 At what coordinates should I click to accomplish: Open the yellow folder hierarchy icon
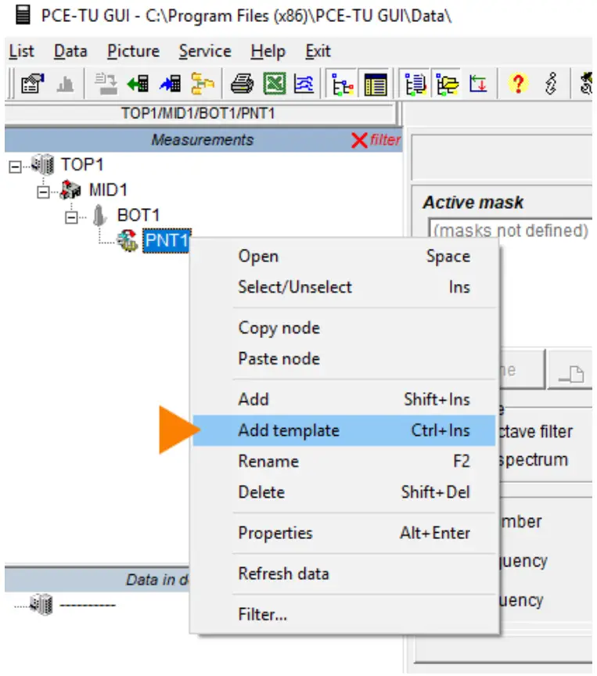pyautogui.click(x=203, y=84)
